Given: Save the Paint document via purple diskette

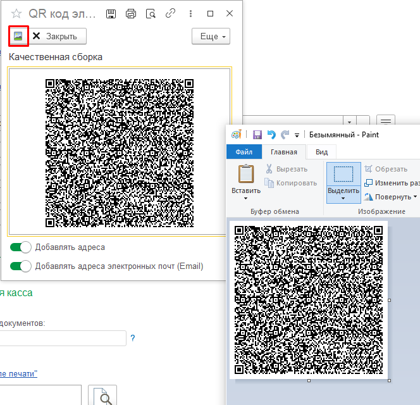Looking at the screenshot, I should pos(257,135).
